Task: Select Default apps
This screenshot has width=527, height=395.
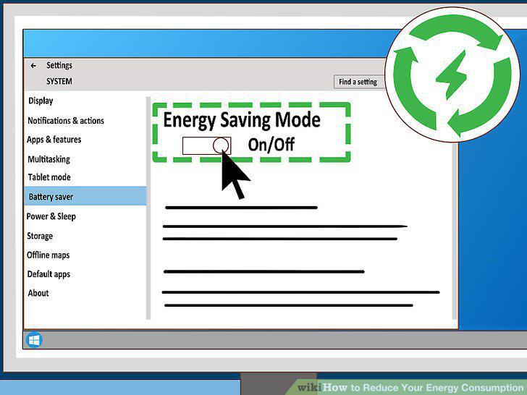Action: [49, 274]
